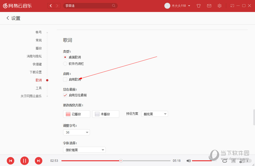Switch to mini mode via title bar icon
This screenshot has width=255, height=166.
pos(232,5)
